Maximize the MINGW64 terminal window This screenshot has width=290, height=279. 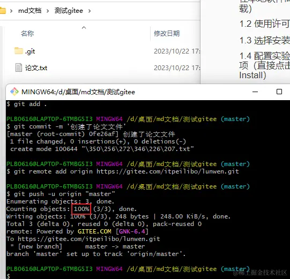coord(279,92)
